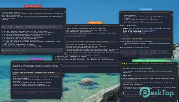179x102 pixels.
Task: Click the icon on the red Markd.ly smoketest tag
Action: tap(26, 6)
